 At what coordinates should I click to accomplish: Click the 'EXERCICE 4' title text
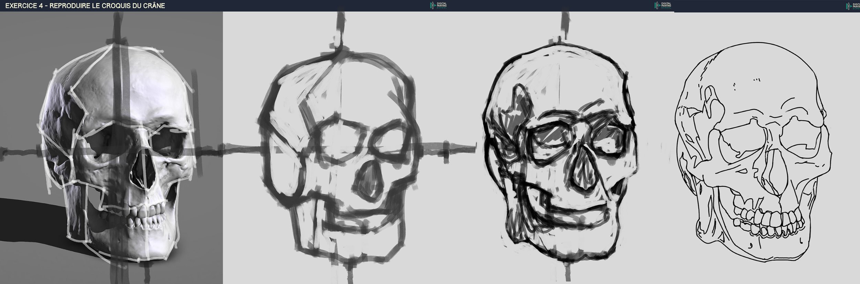85,6
